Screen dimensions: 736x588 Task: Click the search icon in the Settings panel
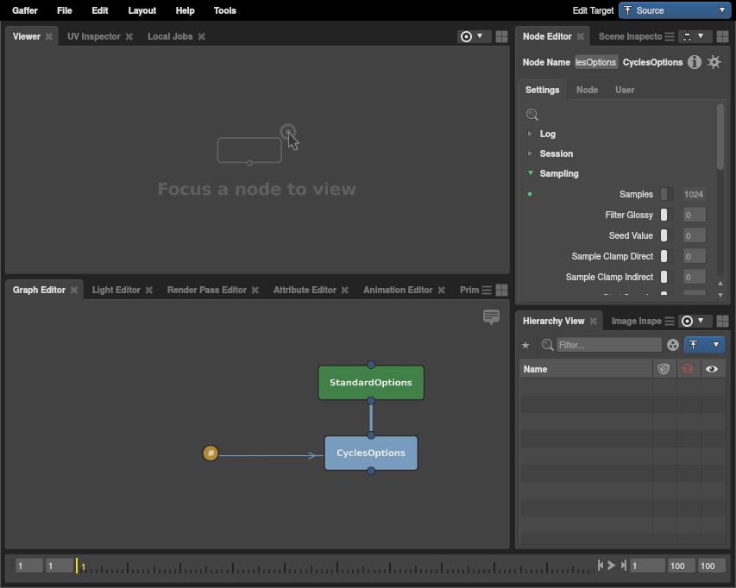coord(532,114)
